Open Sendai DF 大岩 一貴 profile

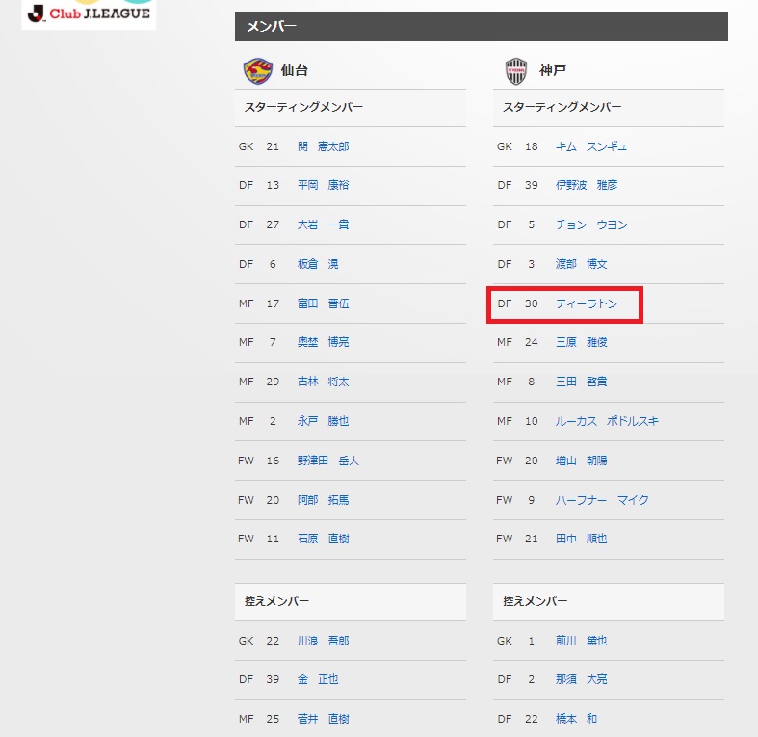[323, 224]
